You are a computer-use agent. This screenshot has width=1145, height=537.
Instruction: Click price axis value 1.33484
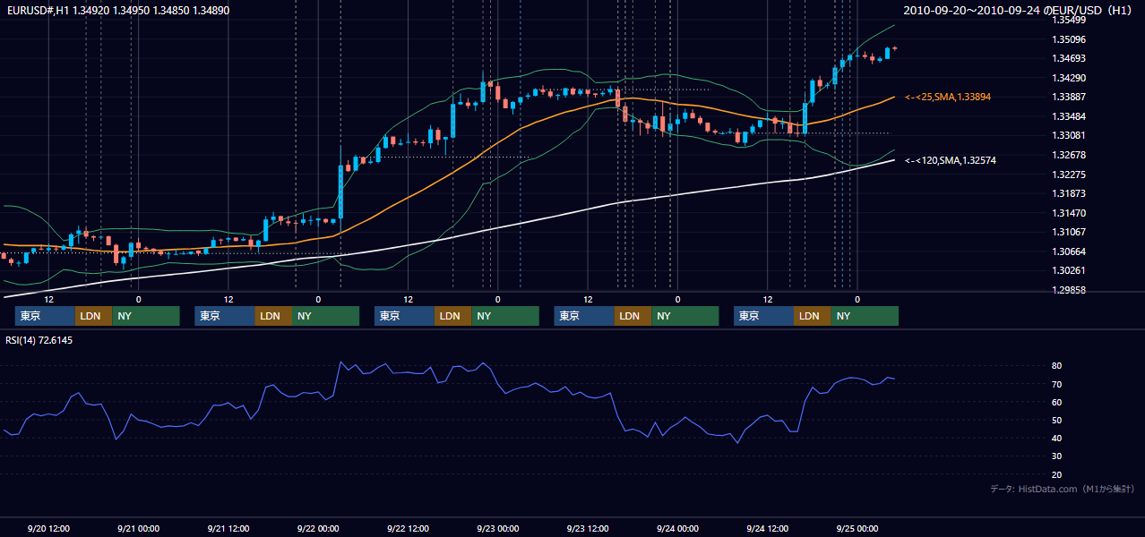point(1069,116)
